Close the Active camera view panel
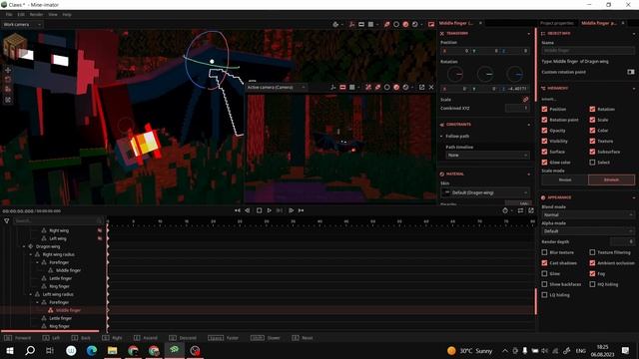This screenshot has height=359, width=639. [431, 87]
